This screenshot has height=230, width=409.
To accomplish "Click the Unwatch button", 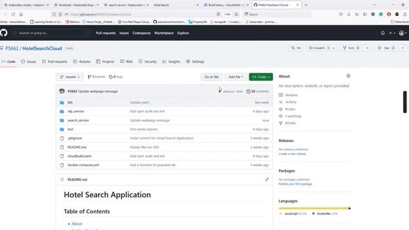I will pyautogui.click(x=319, y=48).
